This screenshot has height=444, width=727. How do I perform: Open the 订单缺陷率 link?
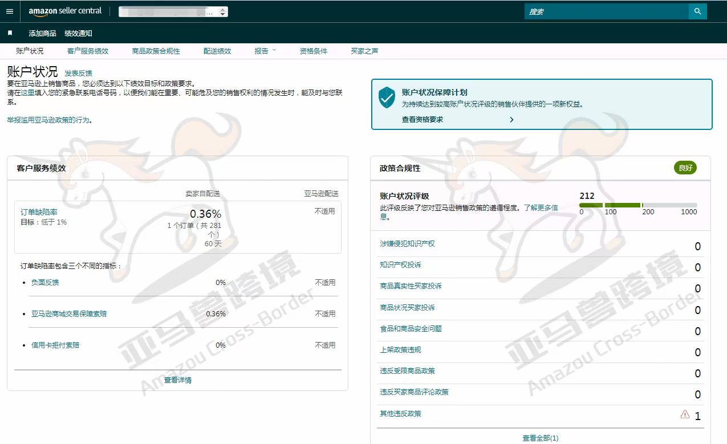coord(39,212)
